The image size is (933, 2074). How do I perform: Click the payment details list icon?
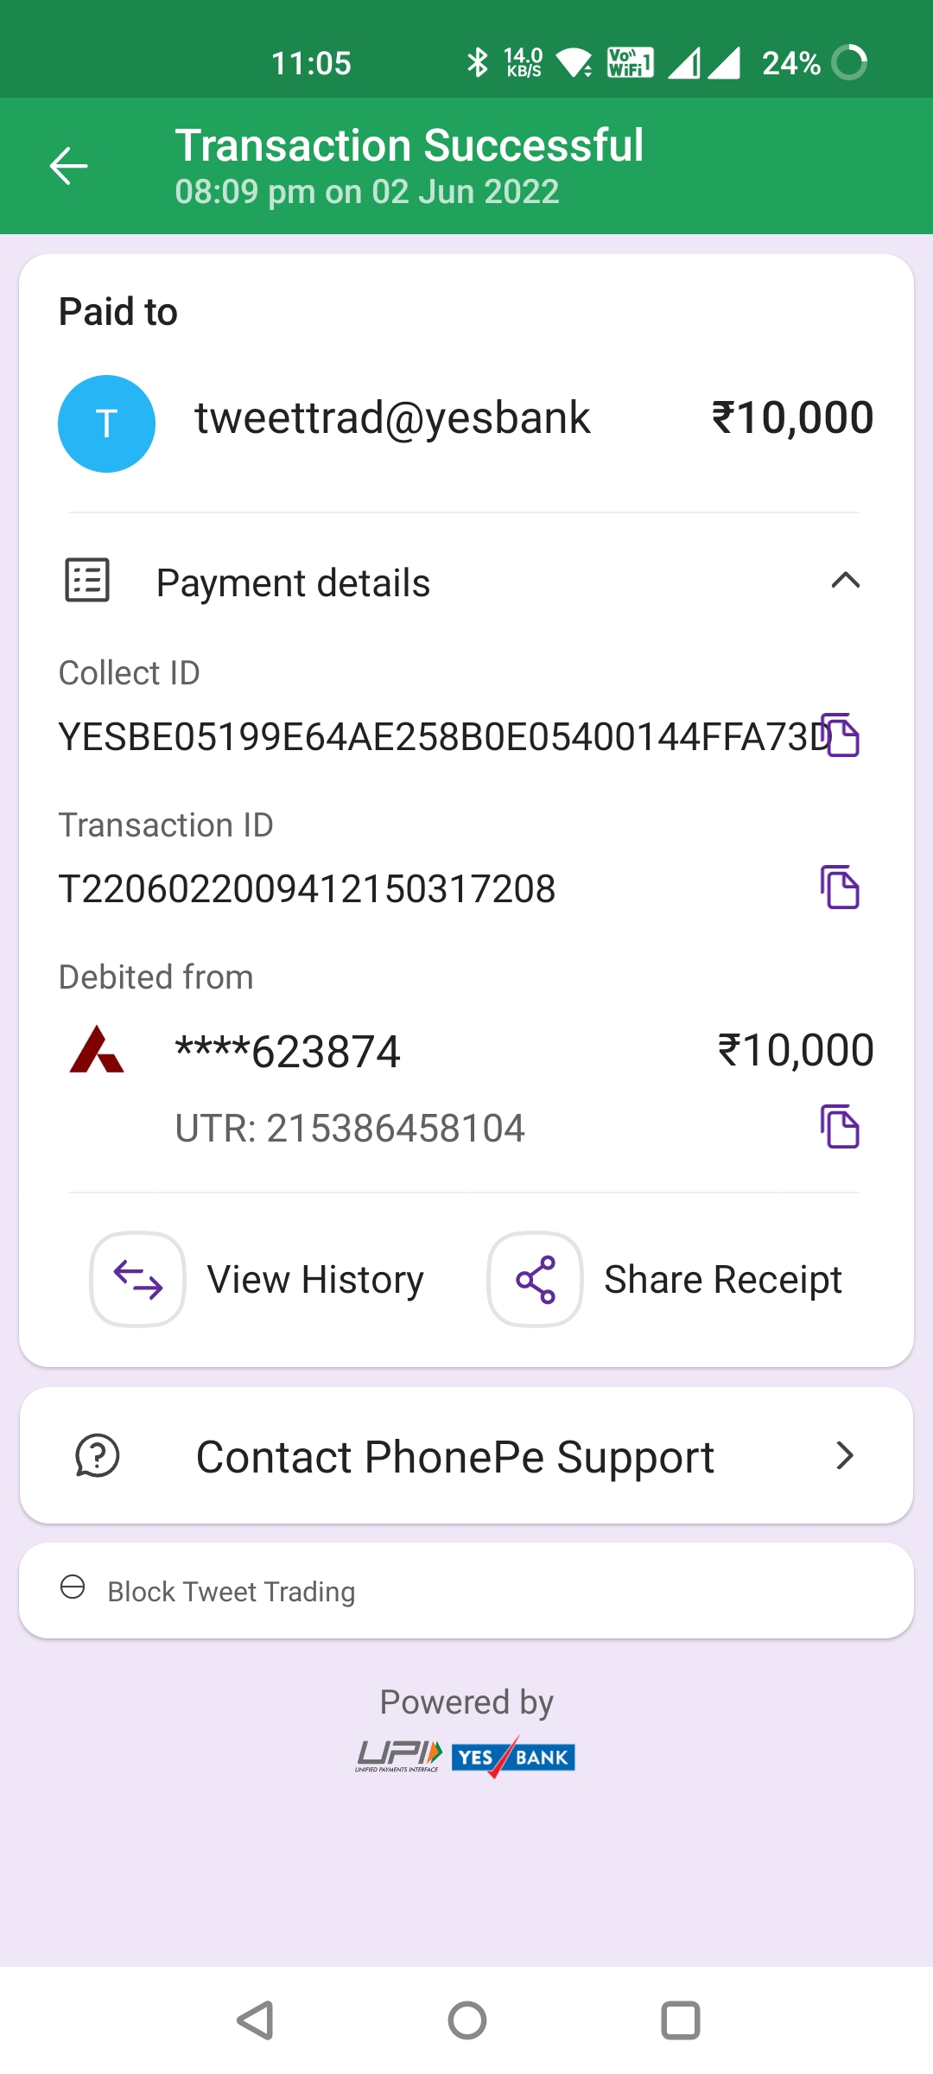pyautogui.click(x=87, y=580)
